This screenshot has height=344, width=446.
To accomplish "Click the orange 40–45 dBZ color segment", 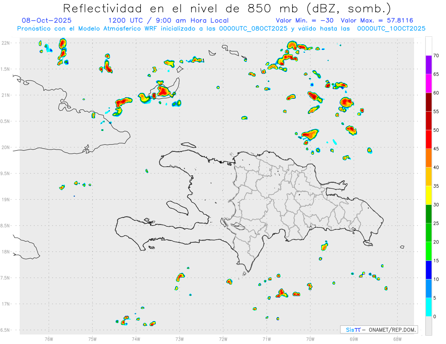I will 429,158.
